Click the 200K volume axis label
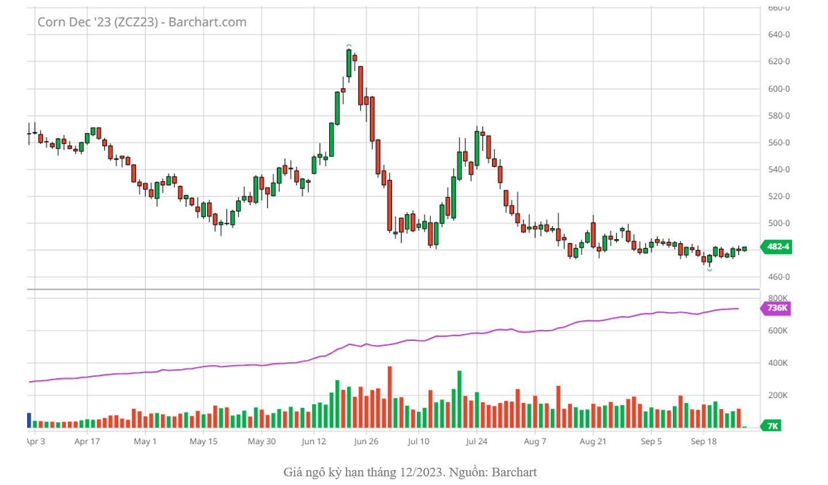Screen dimensions: 828x485 click(x=778, y=395)
